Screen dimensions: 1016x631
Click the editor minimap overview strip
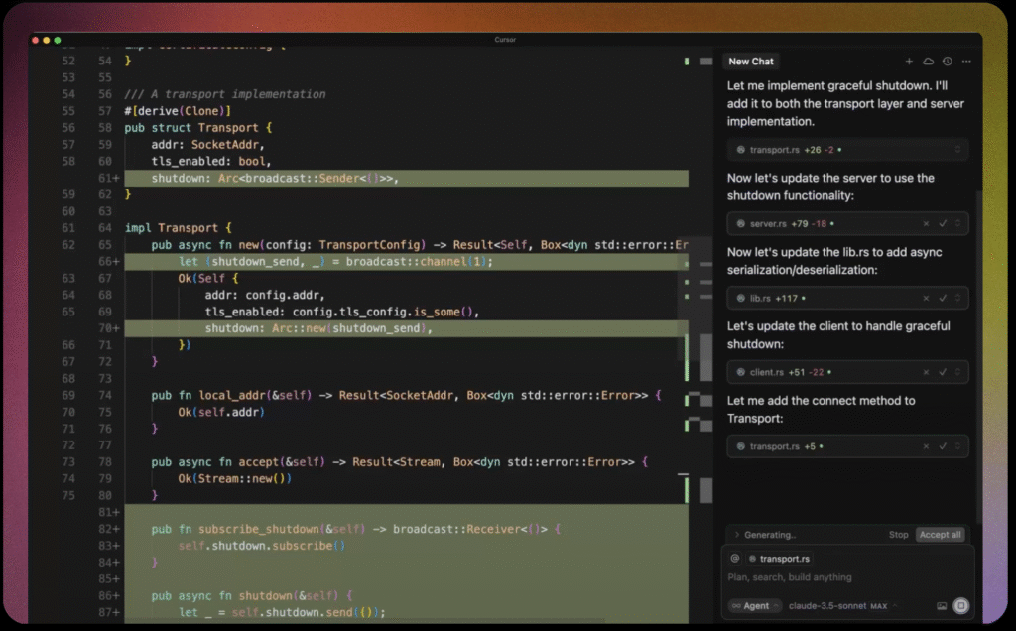coord(705,337)
